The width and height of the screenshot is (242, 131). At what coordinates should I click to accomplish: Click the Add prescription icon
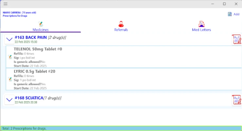(x=230, y=14)
